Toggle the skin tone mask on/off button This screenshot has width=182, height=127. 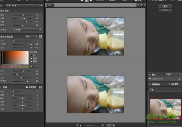click(41, 36)
